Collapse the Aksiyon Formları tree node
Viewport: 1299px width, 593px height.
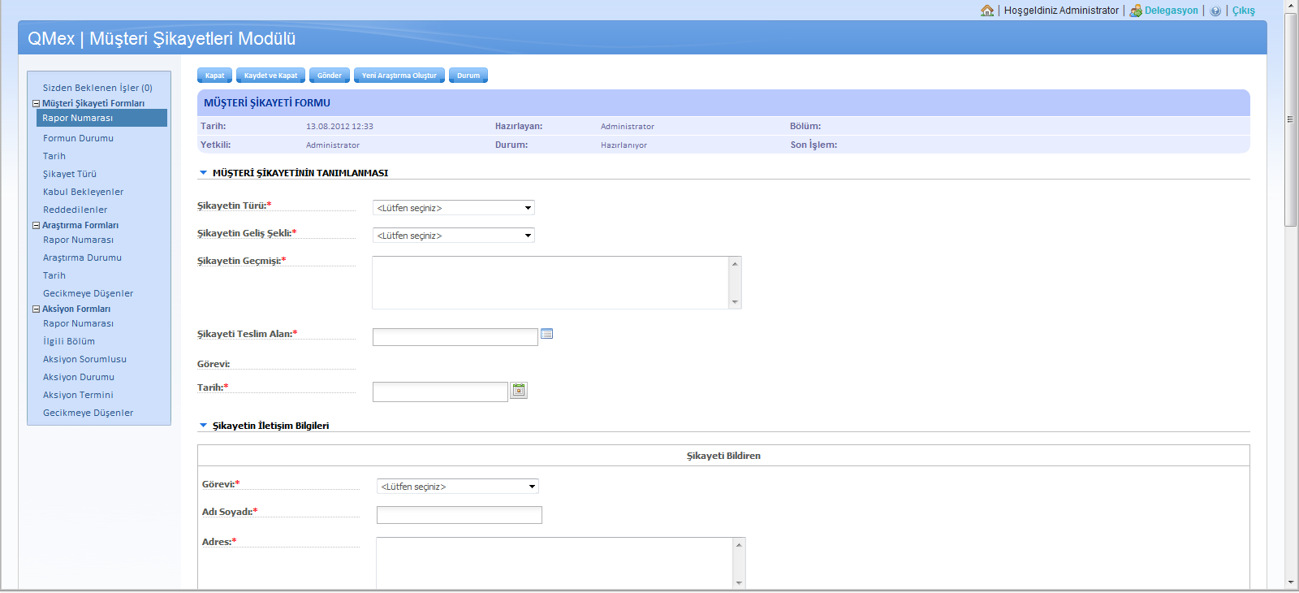36,309
